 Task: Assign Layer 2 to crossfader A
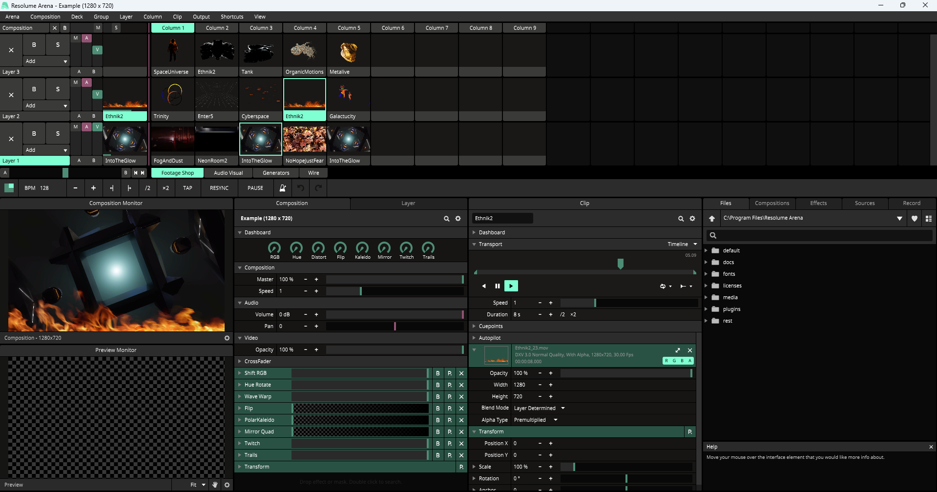tap(79, 116)
